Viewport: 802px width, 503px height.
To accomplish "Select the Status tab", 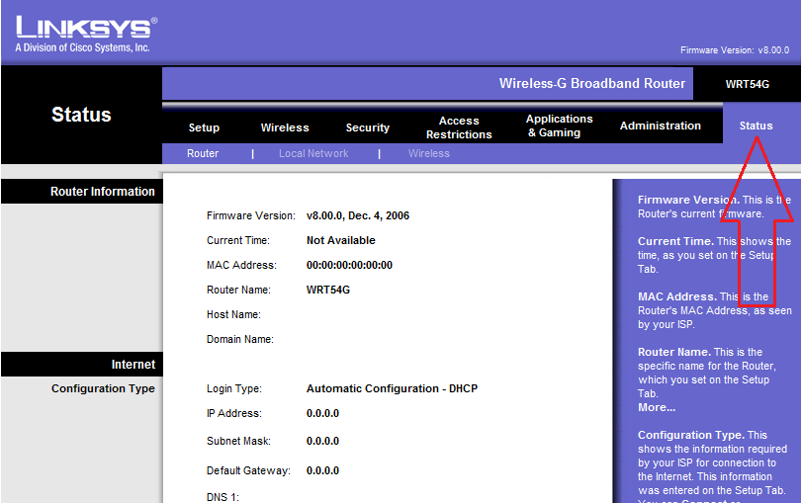I will click(x=756, y=126).
